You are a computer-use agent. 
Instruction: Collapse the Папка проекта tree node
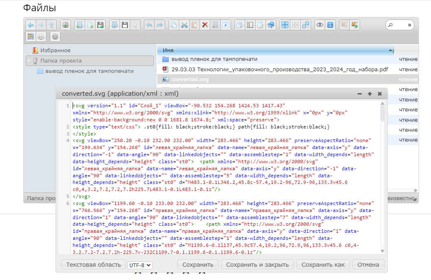click(x=29, y=61)
